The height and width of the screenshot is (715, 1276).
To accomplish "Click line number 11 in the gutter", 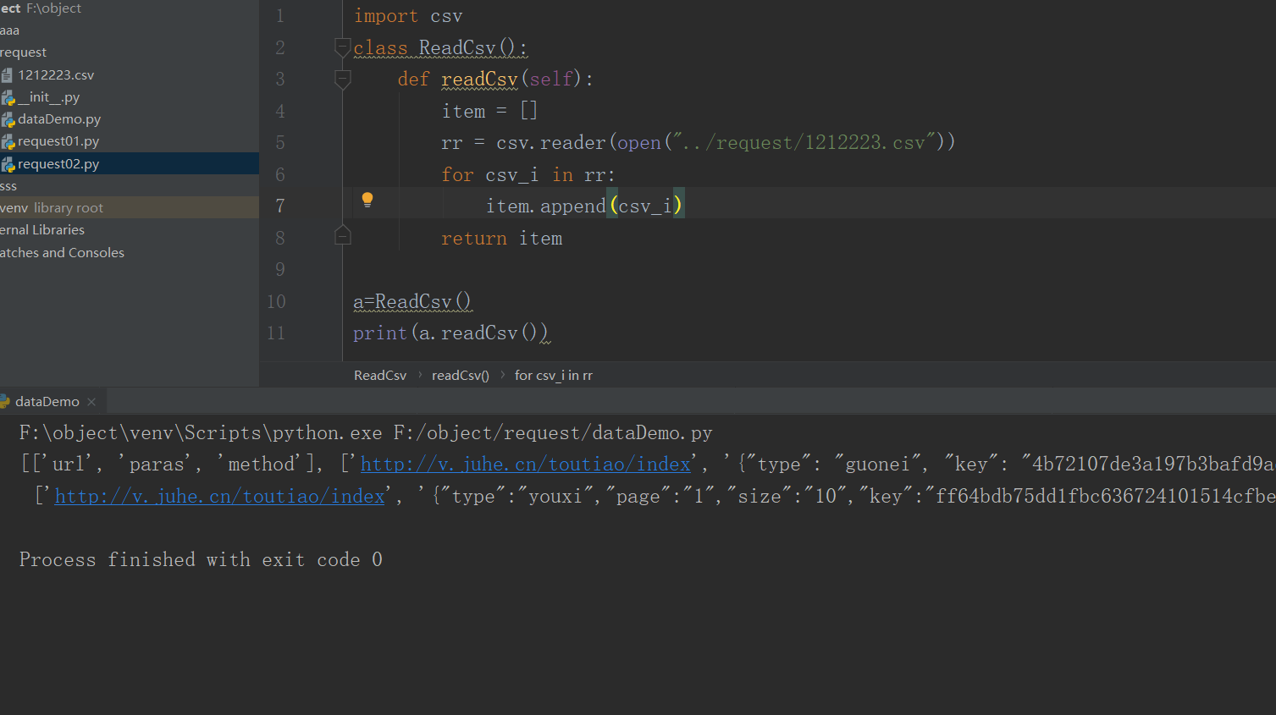I will pyautogui.click(x=276, y=333).
